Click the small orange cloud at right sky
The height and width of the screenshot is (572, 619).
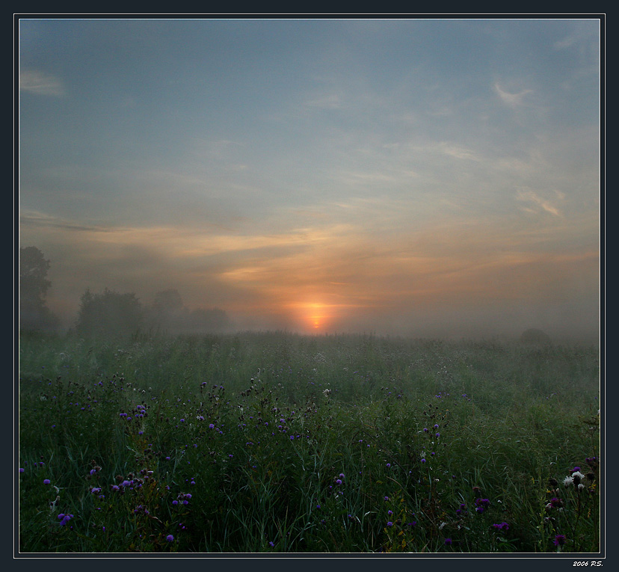click(538, 200)
